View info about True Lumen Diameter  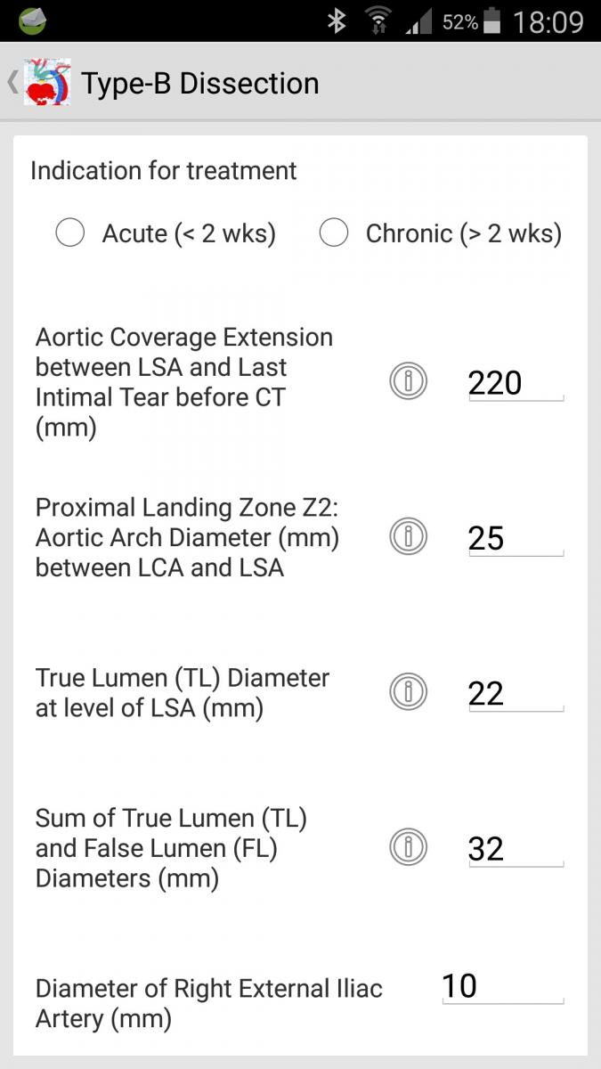click(x=409, y=692)
